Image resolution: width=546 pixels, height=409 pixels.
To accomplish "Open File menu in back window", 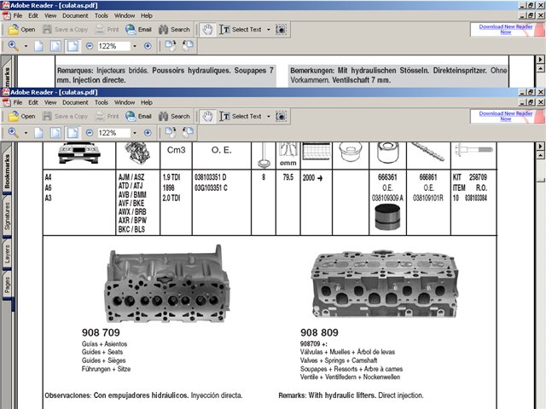I will pyautogui.click(x=18, y=15).
